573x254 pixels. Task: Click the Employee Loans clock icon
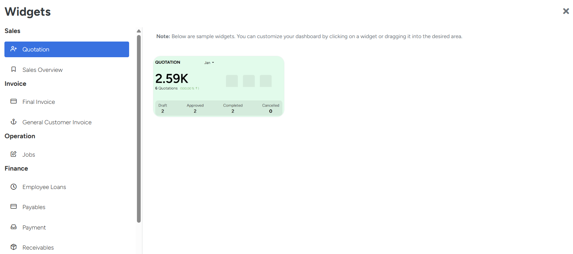pos(14,187)
